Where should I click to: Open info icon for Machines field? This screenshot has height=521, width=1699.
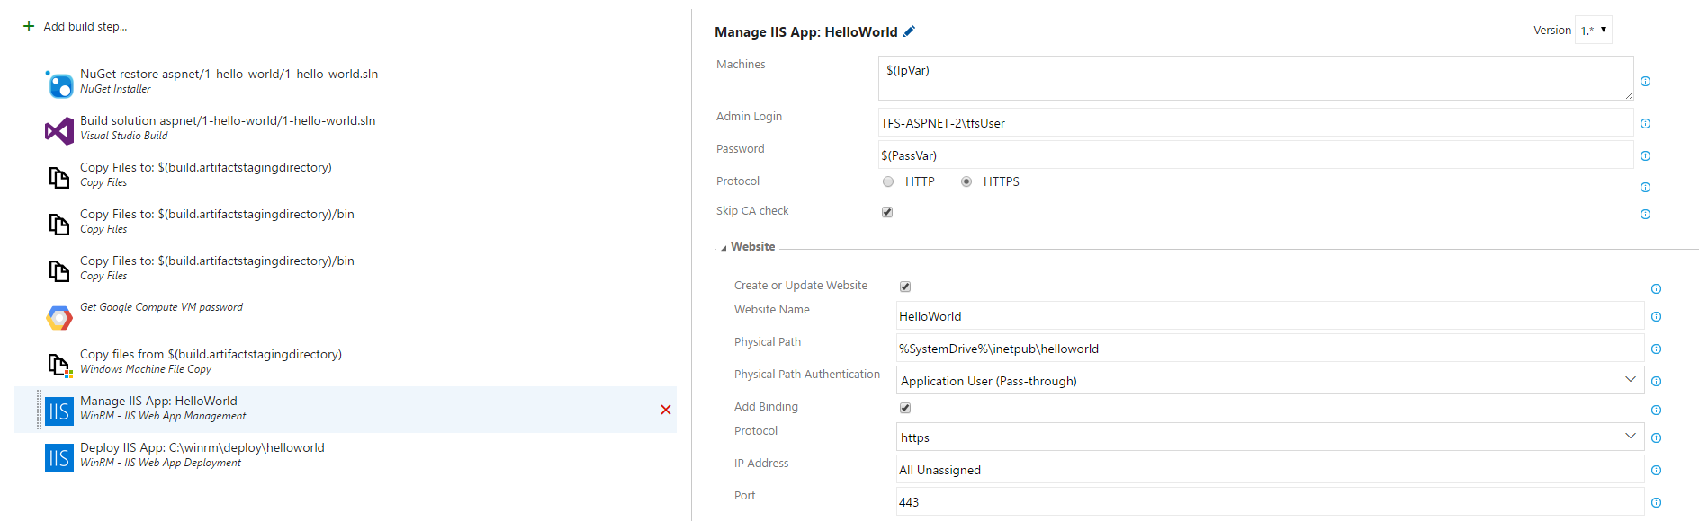pyautogui.click(x=1646, y=81)
